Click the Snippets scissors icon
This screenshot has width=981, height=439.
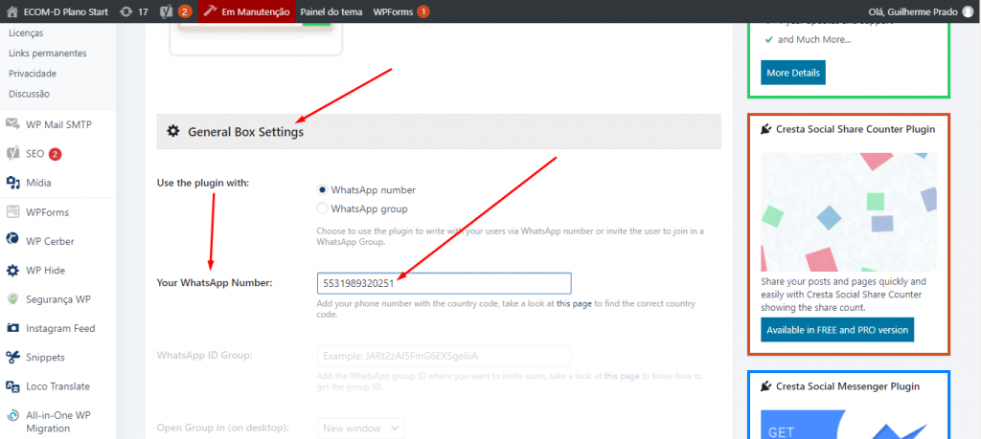(x=13, y=357)
